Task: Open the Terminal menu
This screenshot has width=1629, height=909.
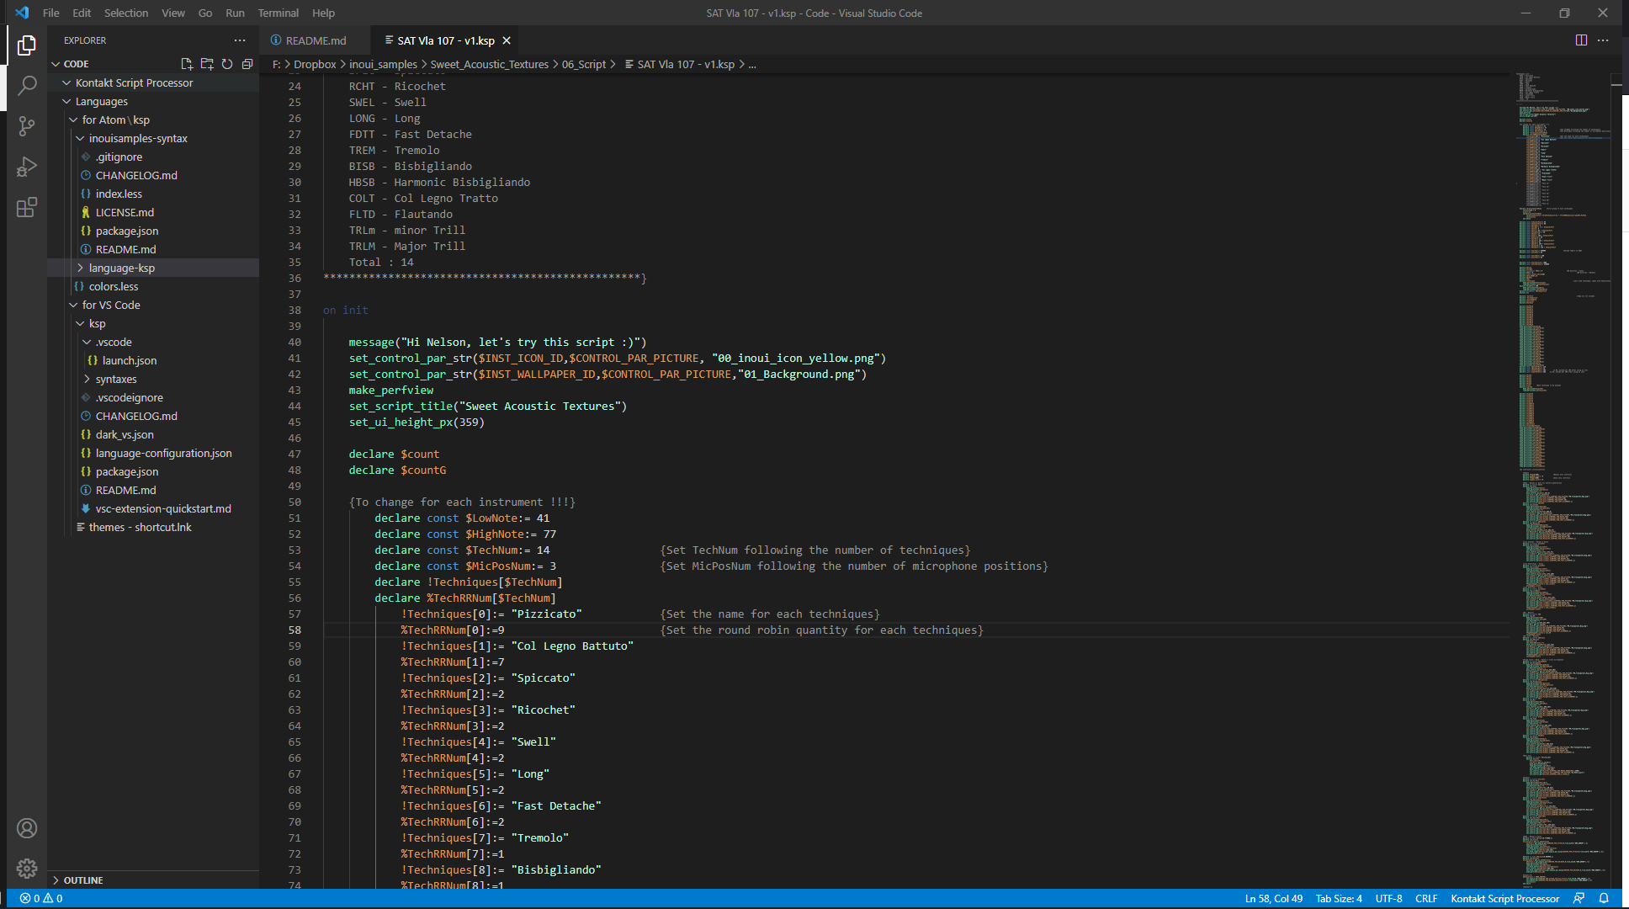Action: point(278,13)
